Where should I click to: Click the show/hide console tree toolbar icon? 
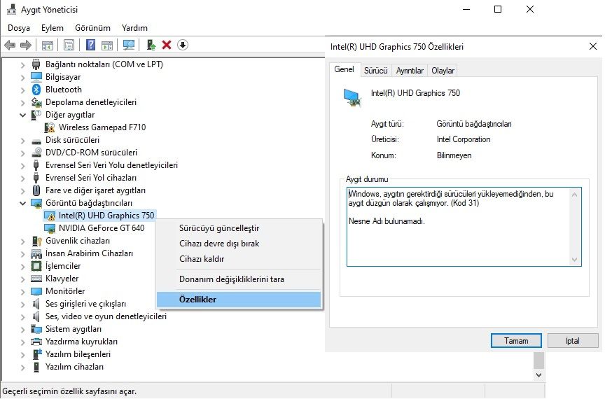48,45
